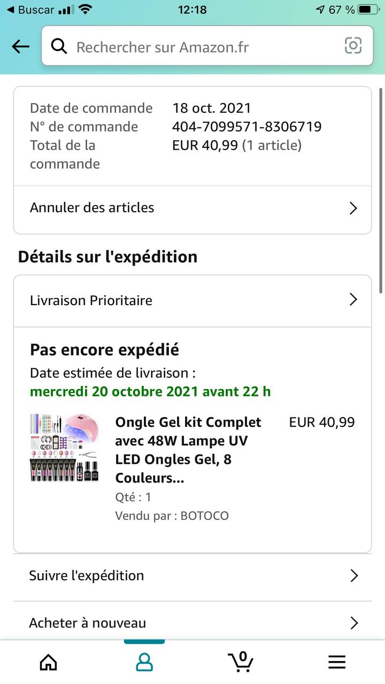Viewport: 385px width, 684px height.
Task: Focus the Rechercher sur Amazon.fr field
Action: 203,47
